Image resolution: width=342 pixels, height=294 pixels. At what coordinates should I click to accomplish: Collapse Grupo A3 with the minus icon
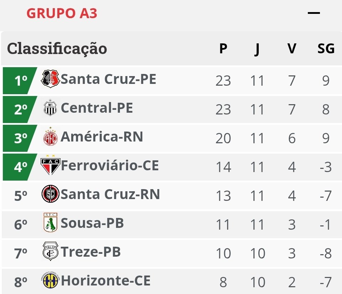[x=314, y=13]
